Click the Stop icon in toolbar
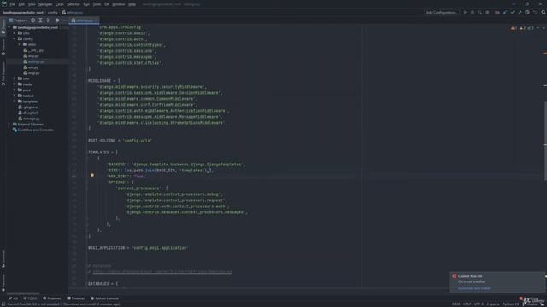547x307 pixels. 488,13
